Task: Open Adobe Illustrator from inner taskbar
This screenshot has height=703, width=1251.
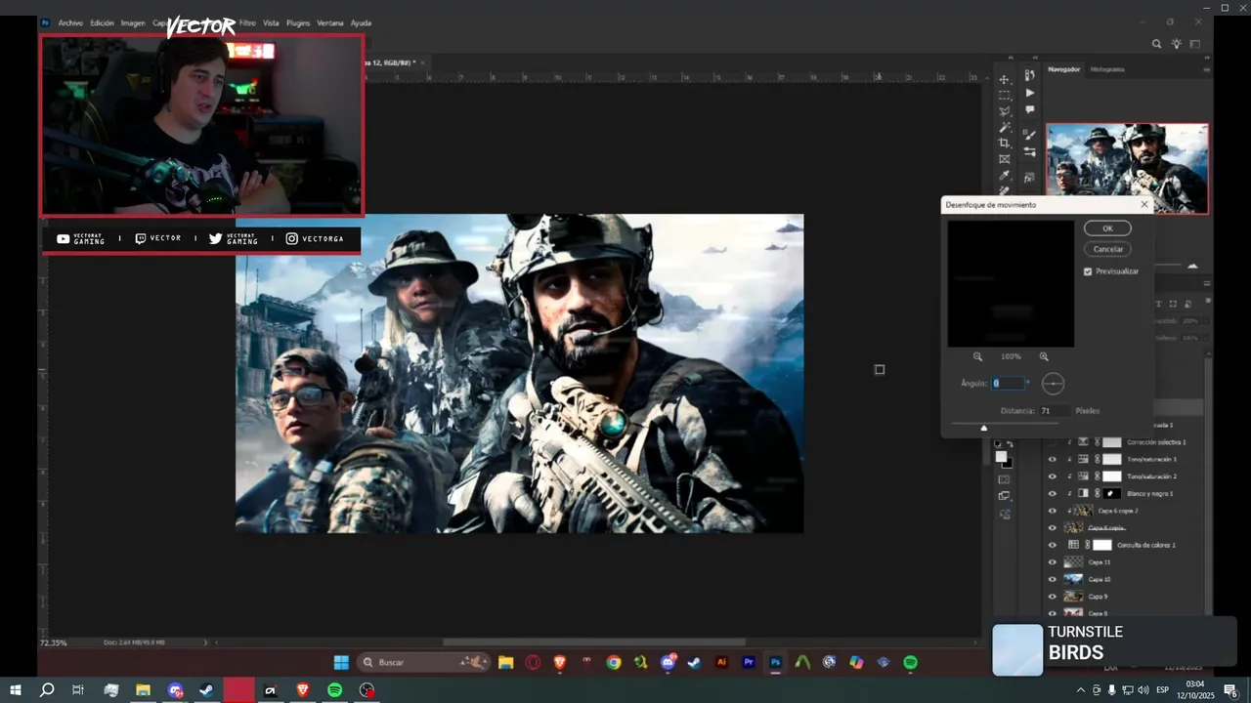Action: click(x=721, y=662)
